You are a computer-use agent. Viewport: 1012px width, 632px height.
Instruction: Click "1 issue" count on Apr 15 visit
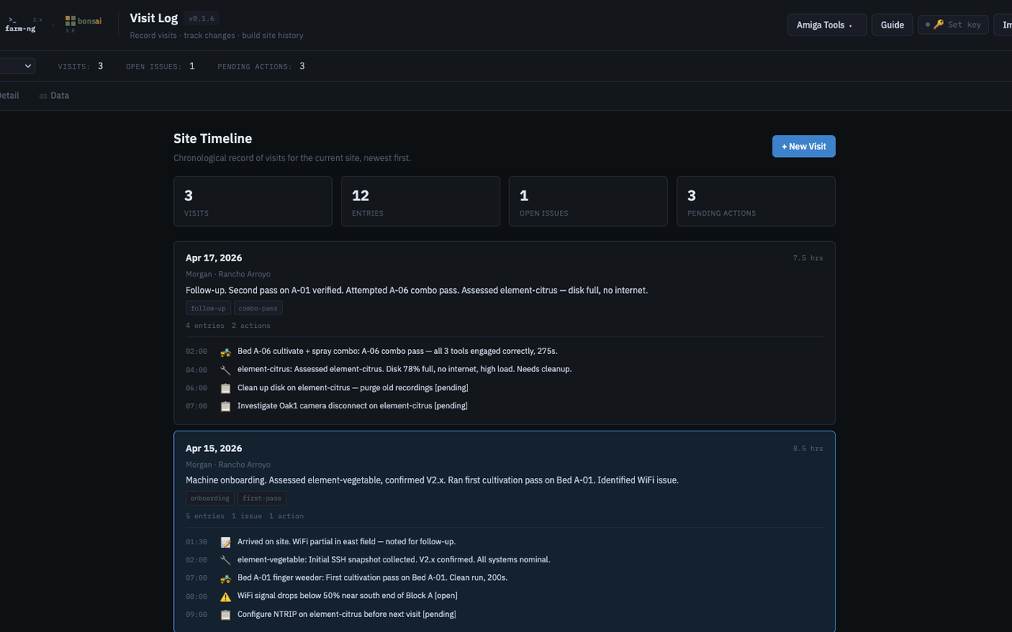tap(247, 516)
